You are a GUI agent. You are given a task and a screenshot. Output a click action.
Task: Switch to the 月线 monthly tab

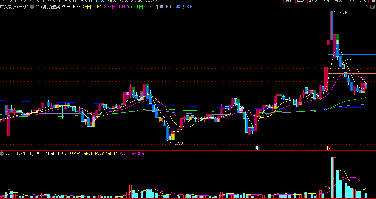(x=123, y=1)
